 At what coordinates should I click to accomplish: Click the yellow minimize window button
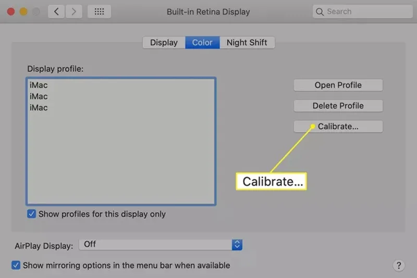pos(23,11)
